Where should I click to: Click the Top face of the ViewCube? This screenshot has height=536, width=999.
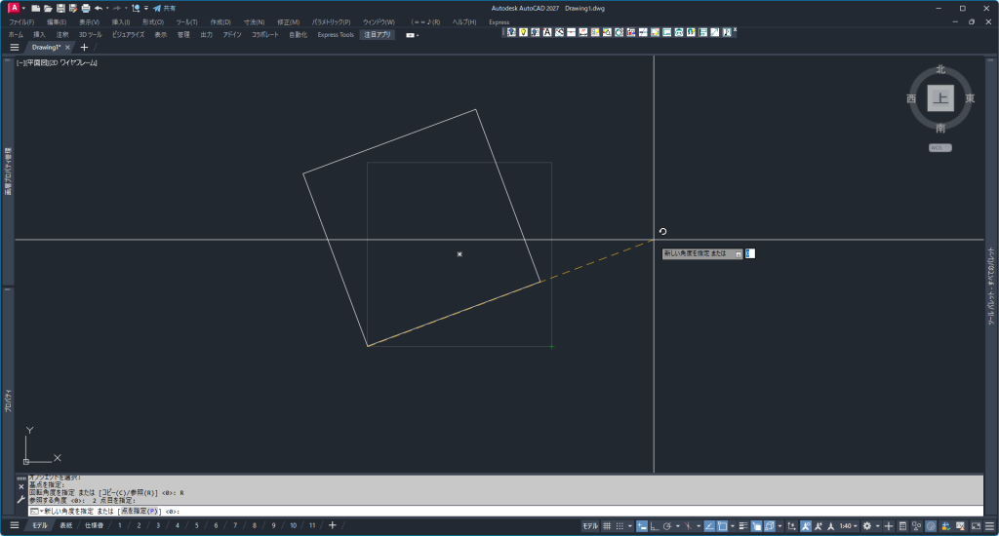[940, 98]
